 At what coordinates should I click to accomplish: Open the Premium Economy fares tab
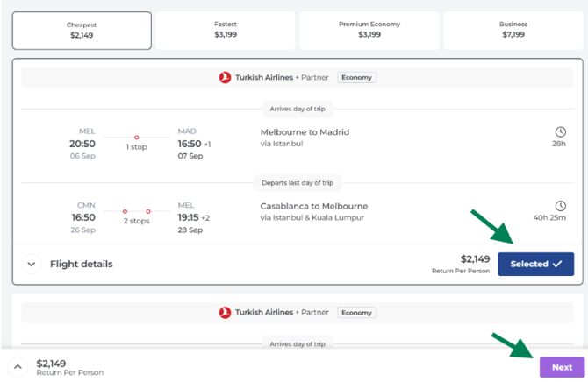pos(369,31)
